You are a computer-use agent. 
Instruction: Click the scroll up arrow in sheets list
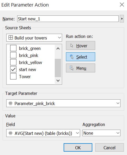[x=58, y=49]
